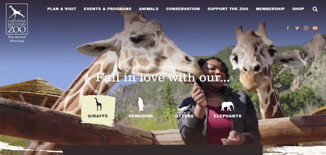Click the Cheyenne Mountain Zoo logo
Image resolution: width=326 pixels, height=155 pixels.
[x=17, y=19]
